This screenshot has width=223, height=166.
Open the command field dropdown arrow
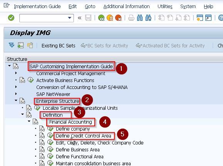click(x=70, y=18)
